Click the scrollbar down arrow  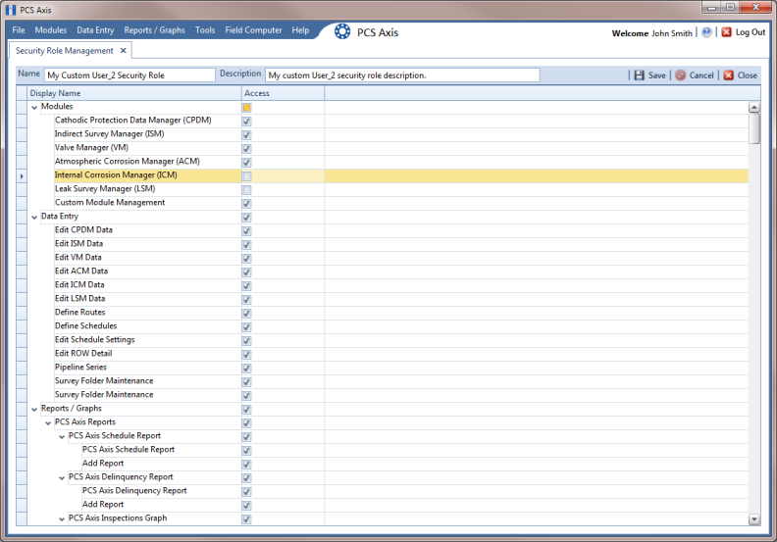tap(753, 519)
